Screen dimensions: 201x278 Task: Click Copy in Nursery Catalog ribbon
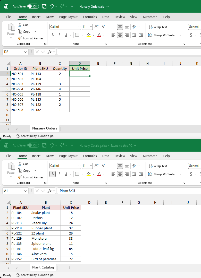tap(24, 171)
